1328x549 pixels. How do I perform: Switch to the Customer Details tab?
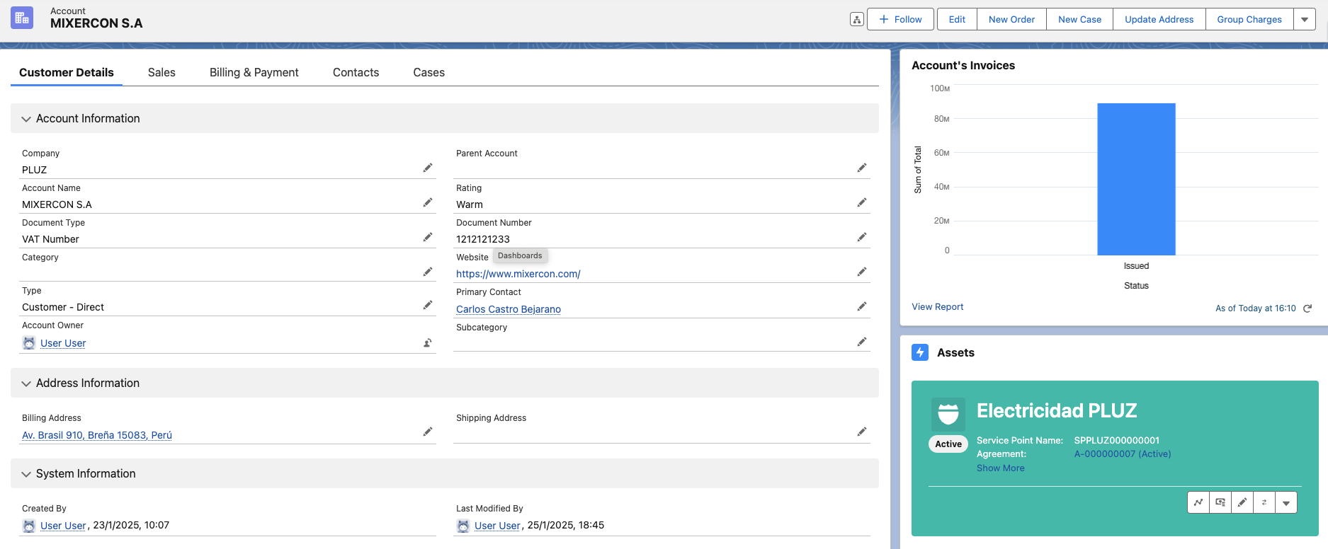67,72
